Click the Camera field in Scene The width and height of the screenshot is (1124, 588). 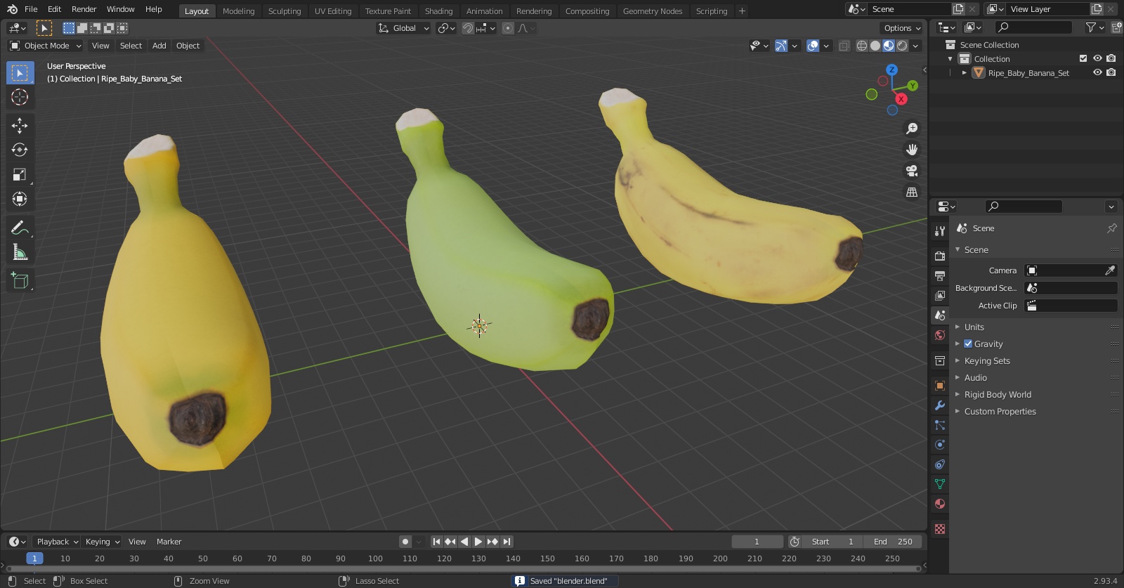click(x=1071, y=270)
